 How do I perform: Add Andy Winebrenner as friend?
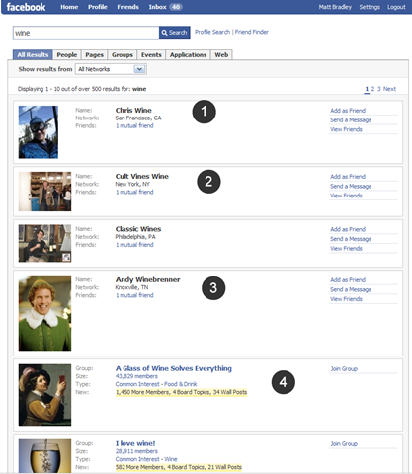pyautogui.click(x=348, y=280)
